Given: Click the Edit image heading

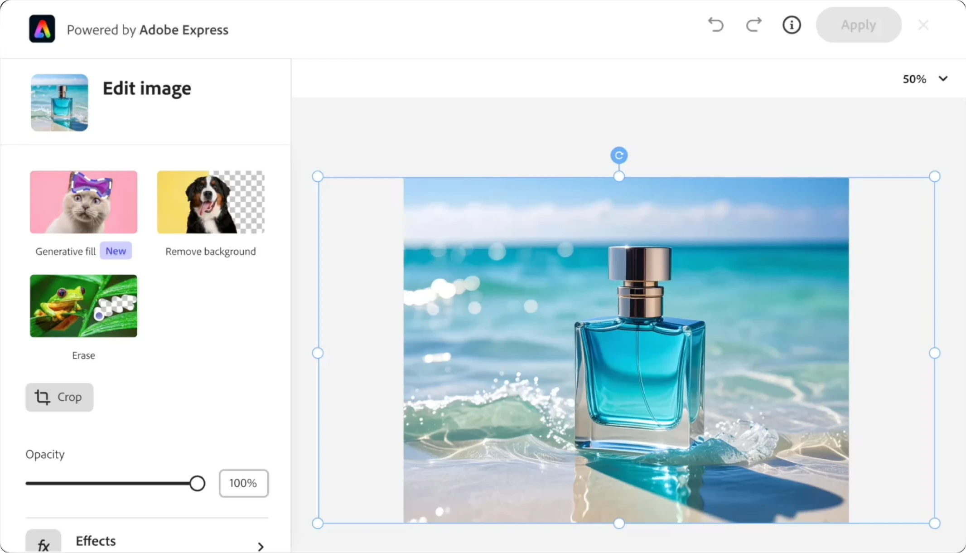Looking at the screenshot, I should [x=147, y=88].
